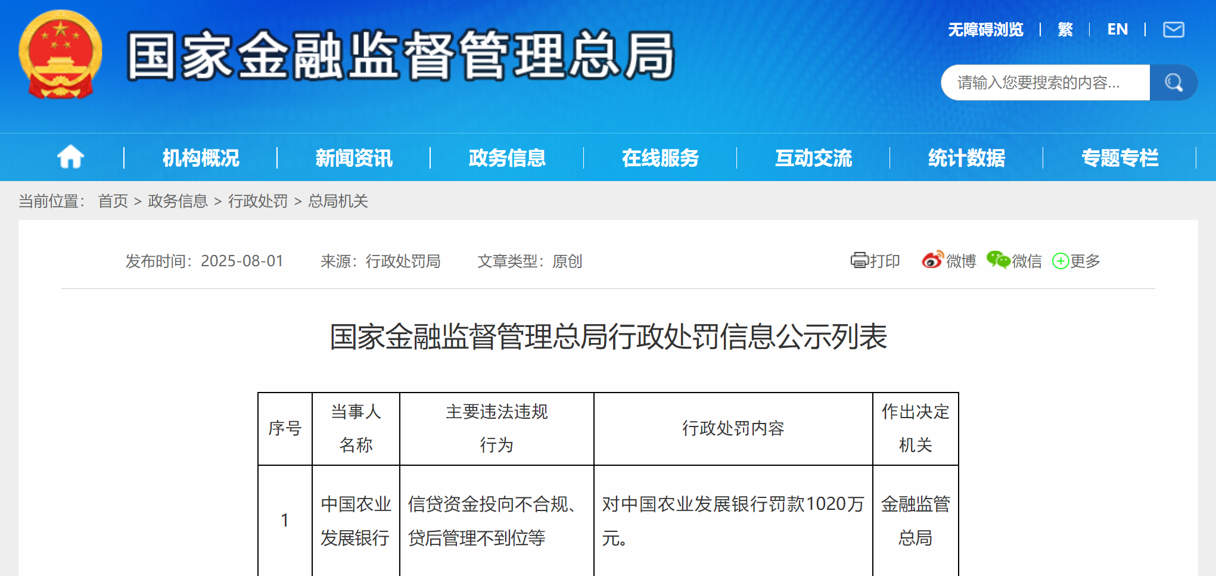Share via Weibo icon
Screen dimensions: 1216x576
932,260
